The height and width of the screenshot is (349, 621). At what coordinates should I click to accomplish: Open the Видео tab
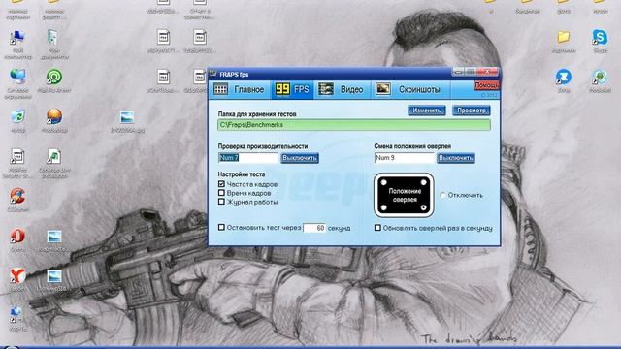(x=342, y=90)
